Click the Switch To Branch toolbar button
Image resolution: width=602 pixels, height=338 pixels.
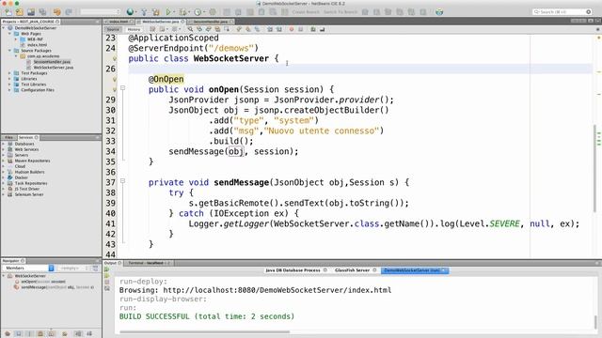(341, 12)
